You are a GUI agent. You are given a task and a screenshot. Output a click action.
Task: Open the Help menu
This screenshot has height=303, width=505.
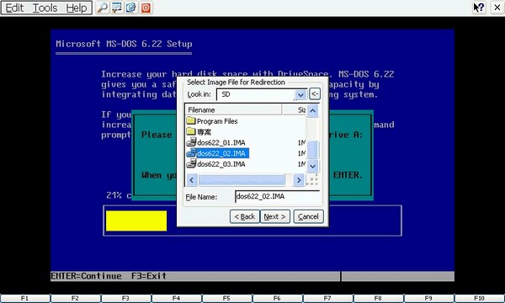click(x=77, y=8)
